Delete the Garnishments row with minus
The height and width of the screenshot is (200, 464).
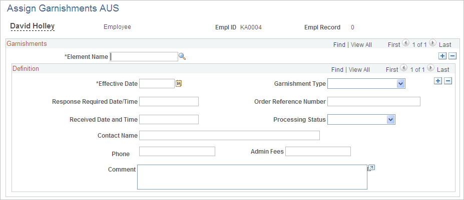point(452,56)
